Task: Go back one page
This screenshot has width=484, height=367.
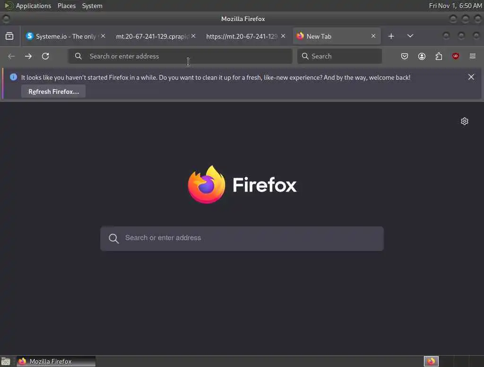Action: [11, 56]
